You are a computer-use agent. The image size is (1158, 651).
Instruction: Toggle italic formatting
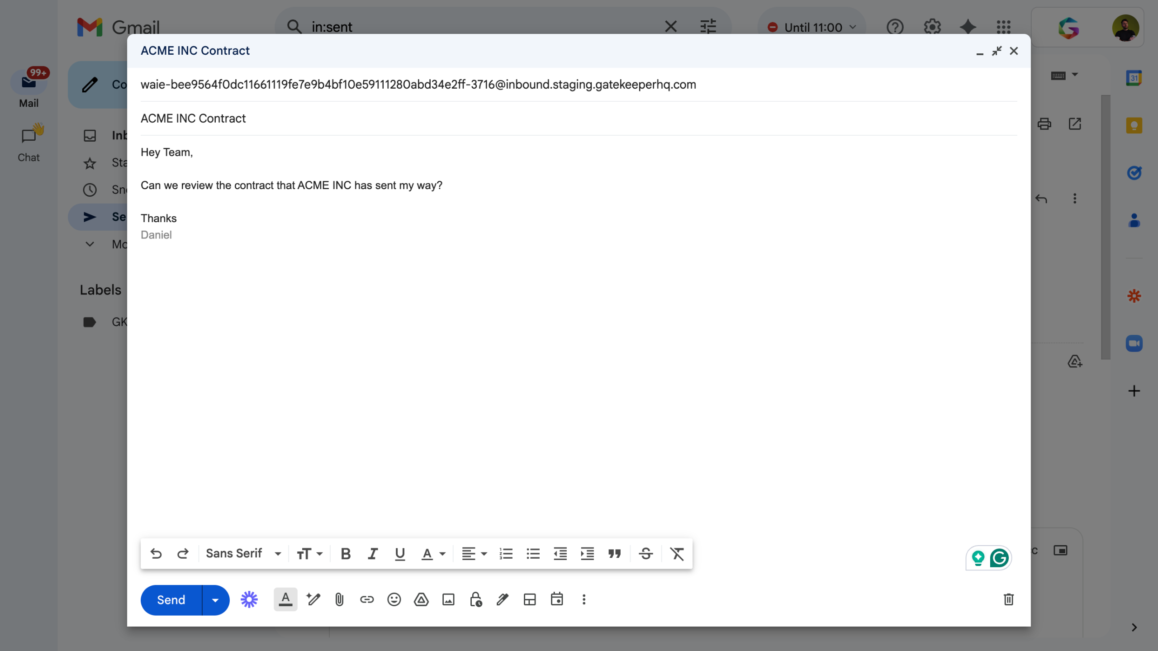(x=373, y=554)
